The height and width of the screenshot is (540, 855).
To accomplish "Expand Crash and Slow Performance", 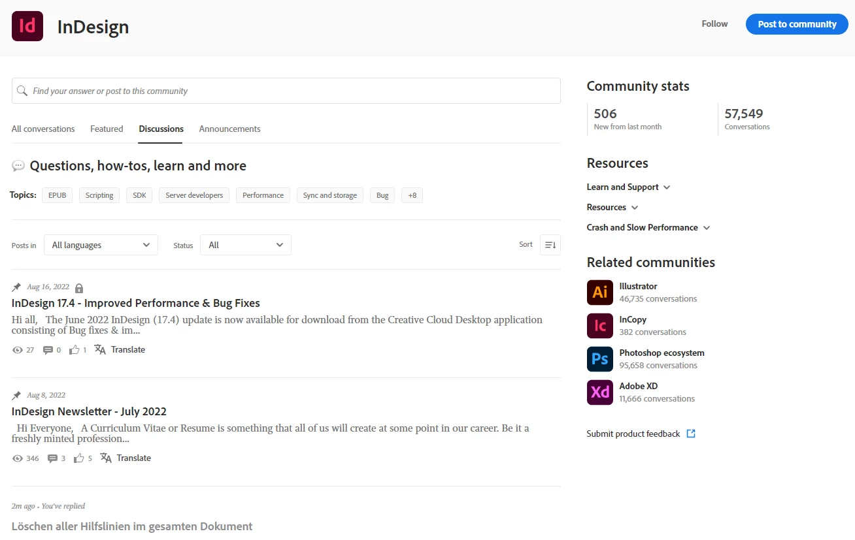I will click(648, 227).
